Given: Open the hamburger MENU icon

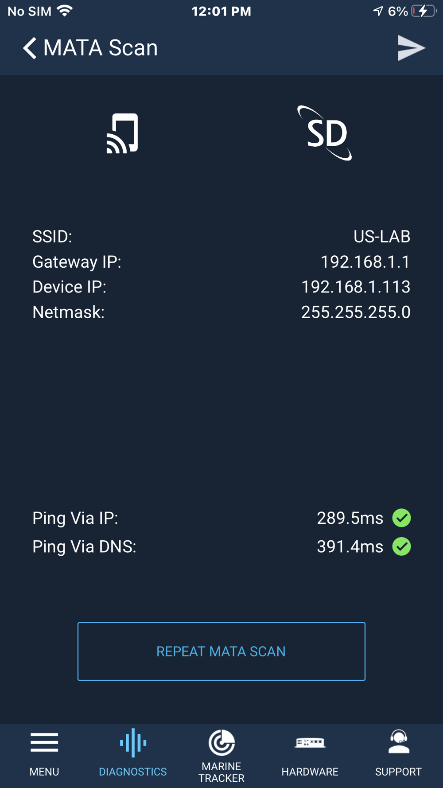Looking at the screenshot, I should click(x=44, y=742).
